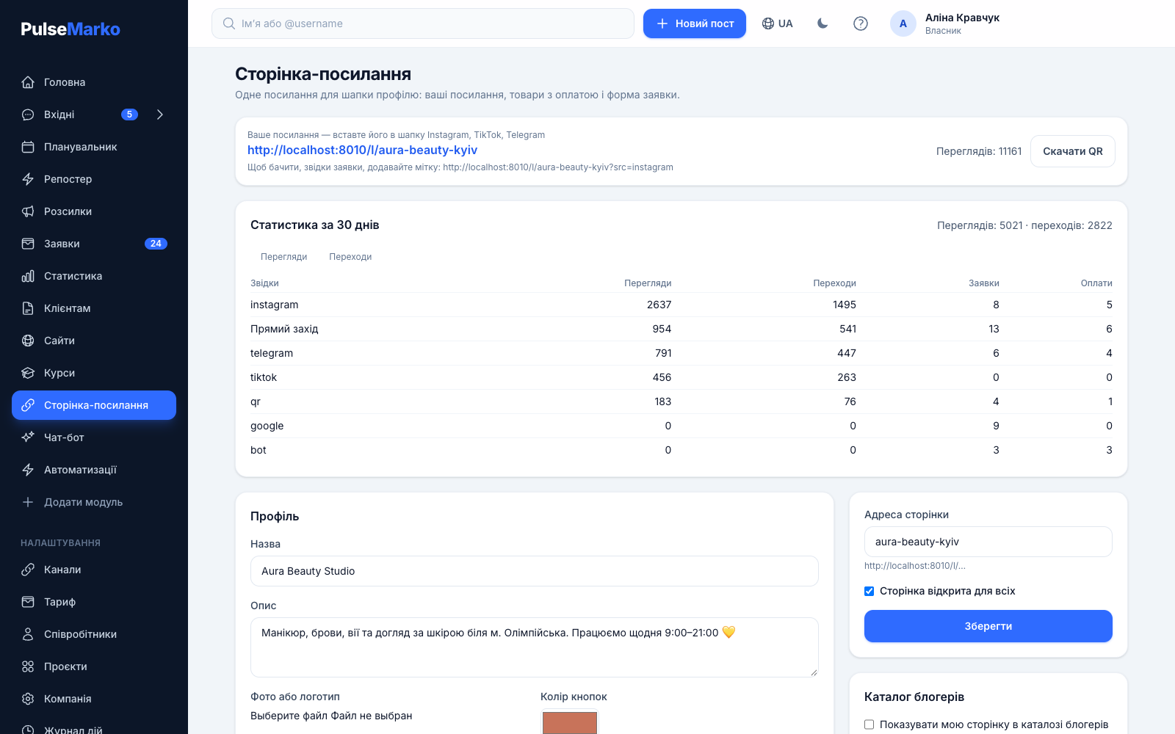Select Сторінка-посилання in the sidebar
Viewport: 1175px width, 734px height.
tap(94, 405)
